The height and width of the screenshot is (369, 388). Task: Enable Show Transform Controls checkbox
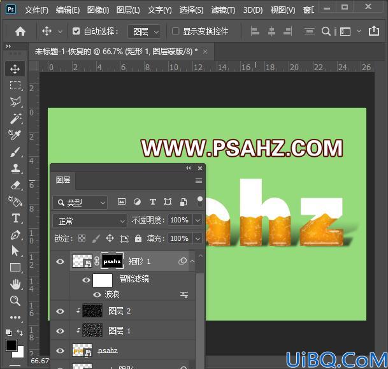(175, 31)
